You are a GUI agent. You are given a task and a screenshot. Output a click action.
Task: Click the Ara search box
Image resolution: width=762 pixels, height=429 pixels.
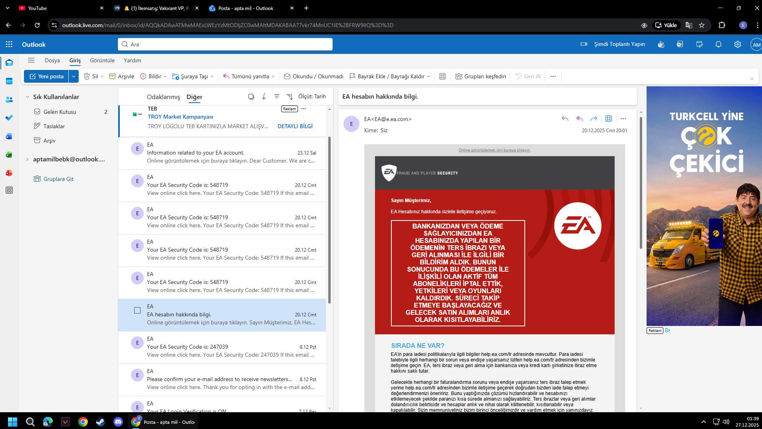pos(225,44)
